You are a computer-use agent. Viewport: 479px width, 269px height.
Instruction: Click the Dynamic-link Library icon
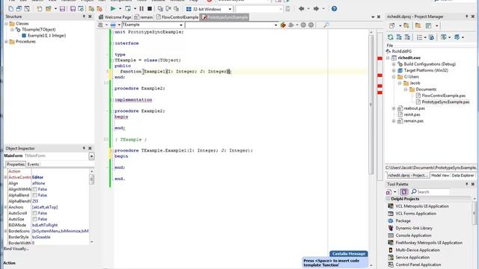point(391,228)
